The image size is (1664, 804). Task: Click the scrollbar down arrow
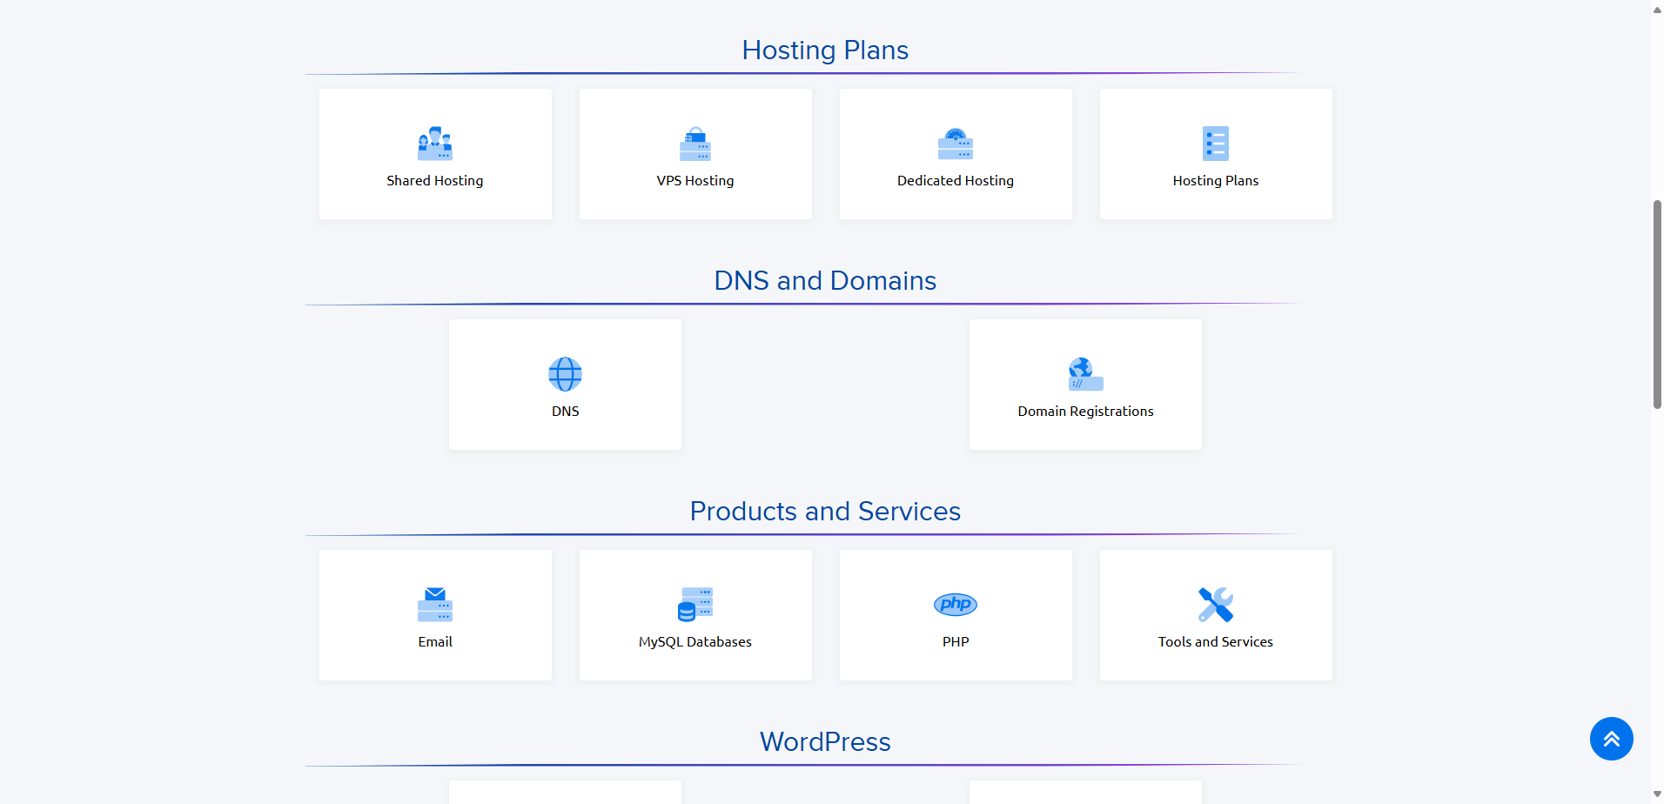1657,794
